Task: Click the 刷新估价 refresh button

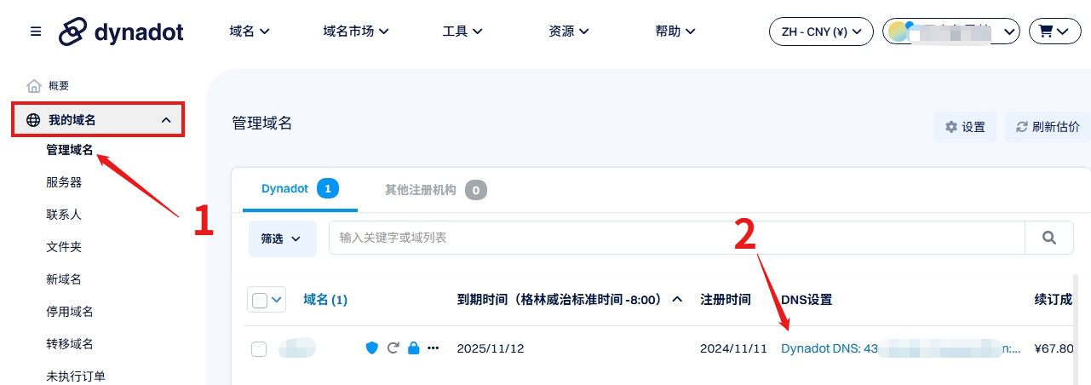Action: click(x=1048, y=127)
